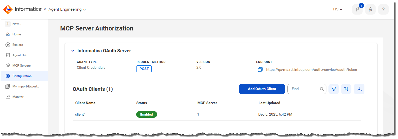The height and width of the screenshot is (139, 398).
Task: Click the Monitor chart icon
Action: point(8,97)
